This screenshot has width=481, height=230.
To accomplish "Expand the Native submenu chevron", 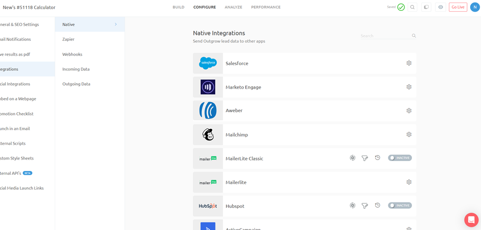I will pos(116,24).
